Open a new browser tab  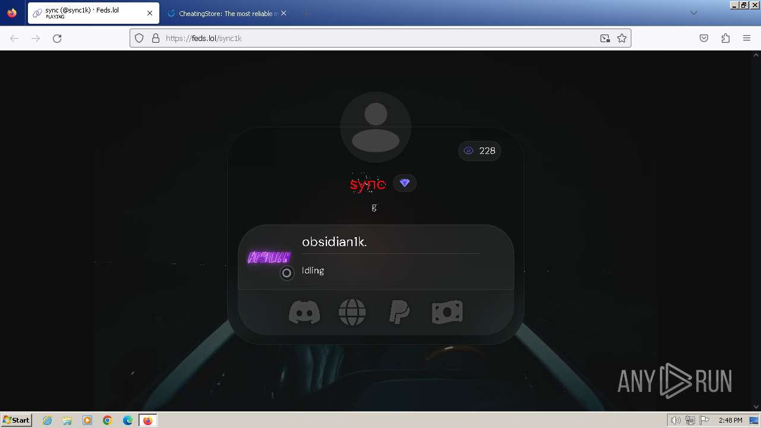[x=306, y=13]
